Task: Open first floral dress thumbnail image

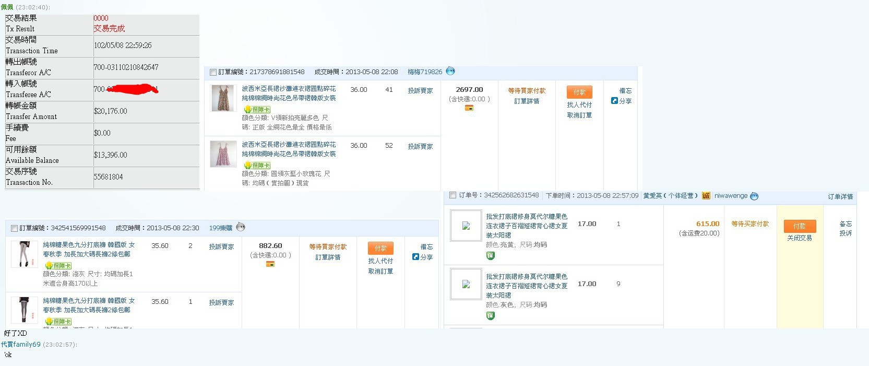Action: (223, 98)
